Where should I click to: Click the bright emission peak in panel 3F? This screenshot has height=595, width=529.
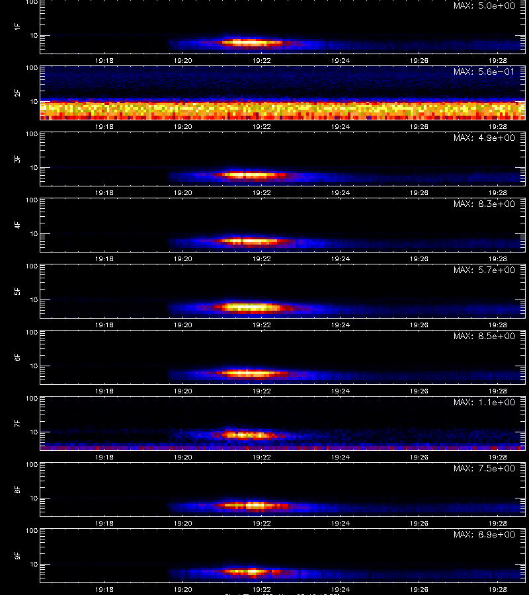(x=253, y=175)
